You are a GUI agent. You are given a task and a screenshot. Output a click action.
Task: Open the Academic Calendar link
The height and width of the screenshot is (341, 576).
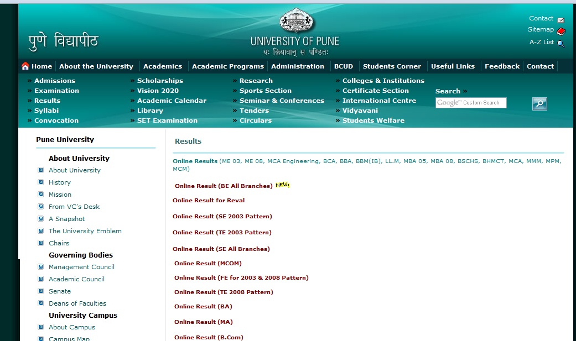[x=170, y=101]
